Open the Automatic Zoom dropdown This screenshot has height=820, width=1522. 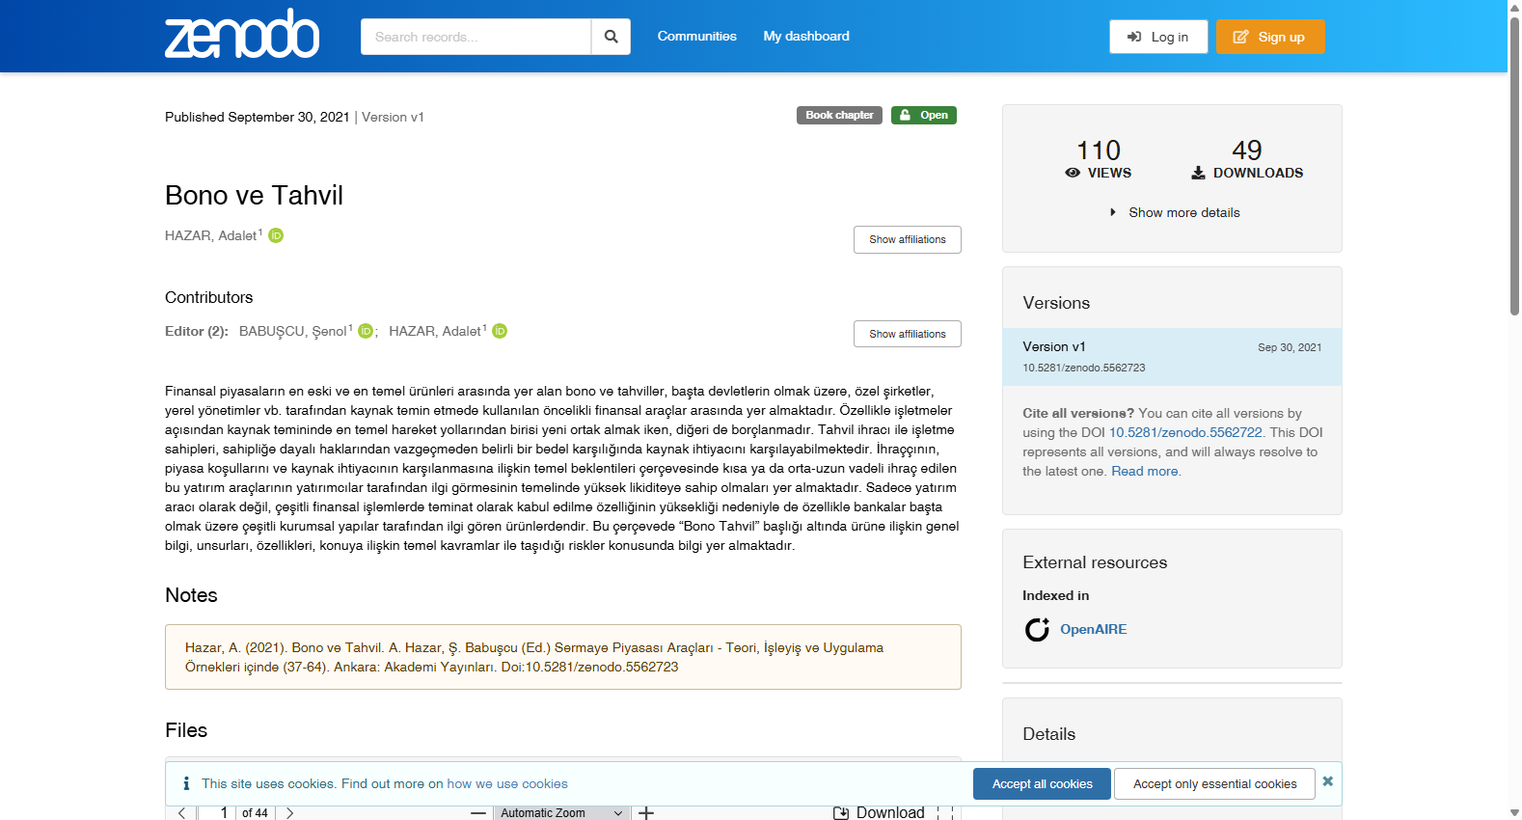pos(562,813)
